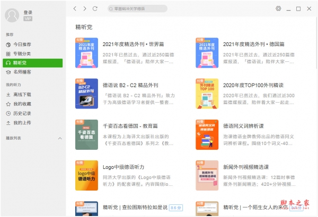Maximize the application window
318x217 pixels.
tap(298, 8)
